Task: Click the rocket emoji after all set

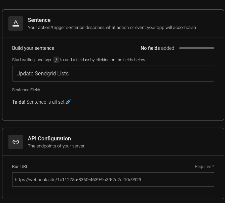Action: click(68, 102)
